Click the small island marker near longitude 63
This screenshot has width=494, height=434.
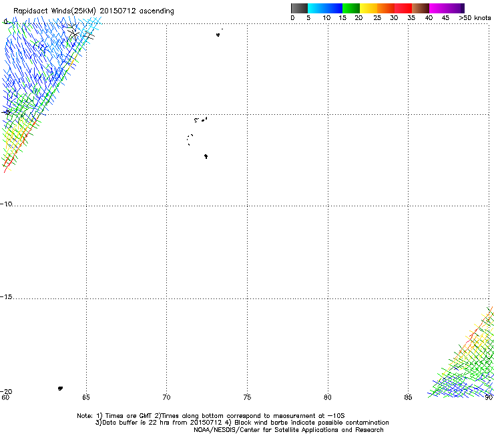tap(60, 389)
